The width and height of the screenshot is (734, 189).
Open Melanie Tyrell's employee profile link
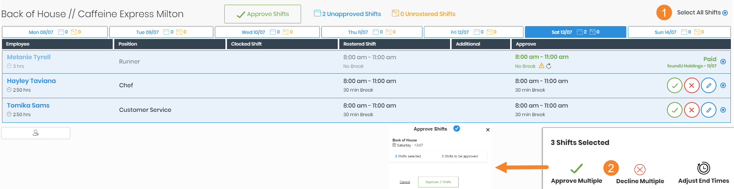coord(29,57)
